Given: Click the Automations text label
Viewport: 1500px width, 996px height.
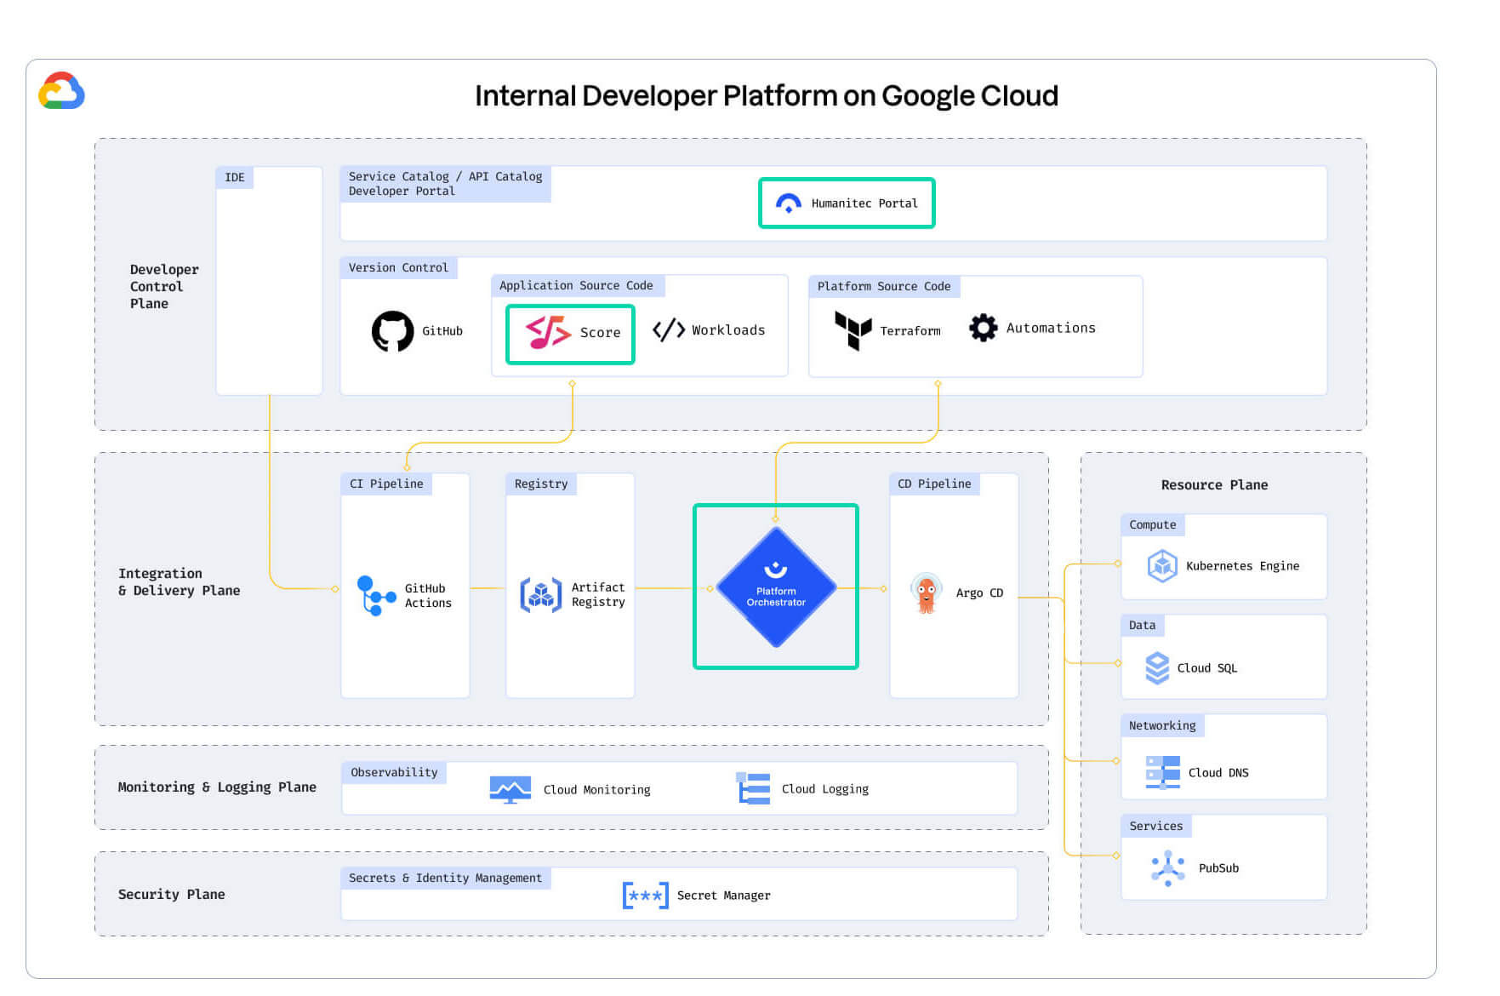Looking at the screenshot, I should pos(1051,328).
